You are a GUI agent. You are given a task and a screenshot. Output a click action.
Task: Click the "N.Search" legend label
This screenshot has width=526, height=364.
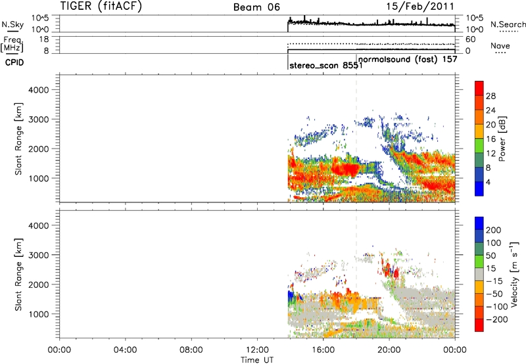pyautogui.click(x=508, y=24)
